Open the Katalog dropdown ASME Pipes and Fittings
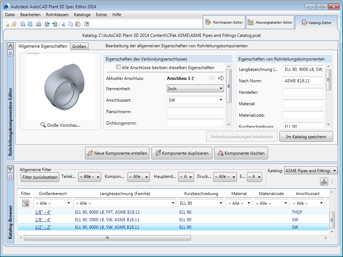This screenshot has width=343, height=257. click(310, 170)
